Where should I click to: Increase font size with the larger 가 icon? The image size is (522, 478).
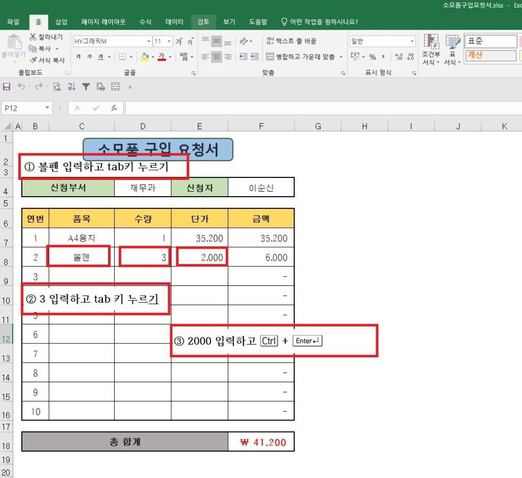[179, 41]
